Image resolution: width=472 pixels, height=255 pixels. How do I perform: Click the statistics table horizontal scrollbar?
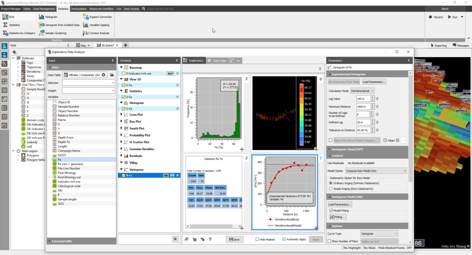click(214, 226)
